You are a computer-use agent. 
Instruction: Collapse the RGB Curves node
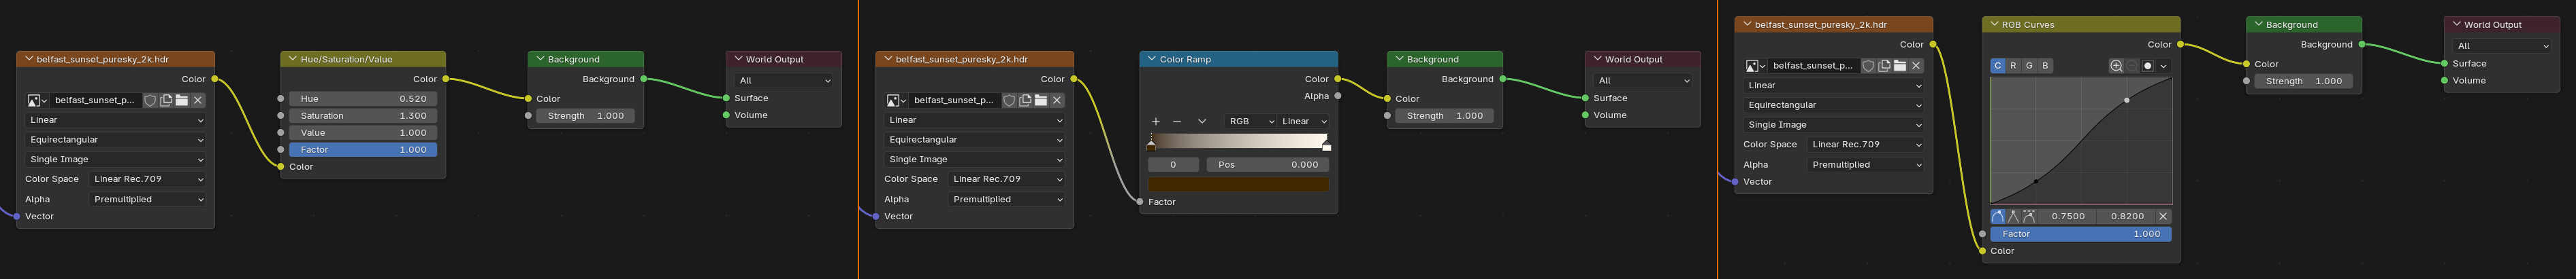coord(1994,25)
